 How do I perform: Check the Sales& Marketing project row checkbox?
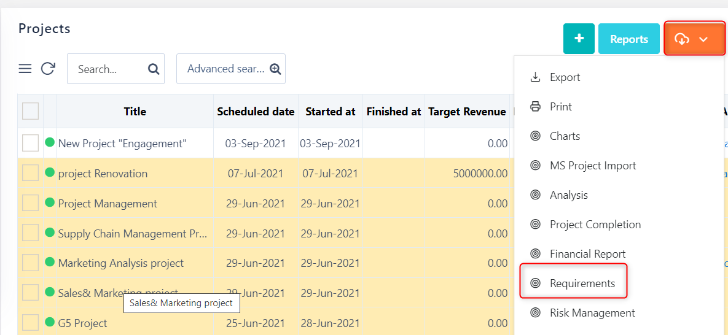[31, 292]
